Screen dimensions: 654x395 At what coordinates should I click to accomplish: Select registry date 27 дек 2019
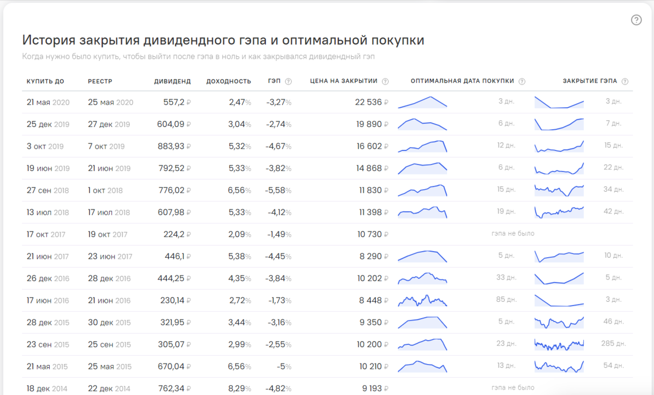point(109,124)
